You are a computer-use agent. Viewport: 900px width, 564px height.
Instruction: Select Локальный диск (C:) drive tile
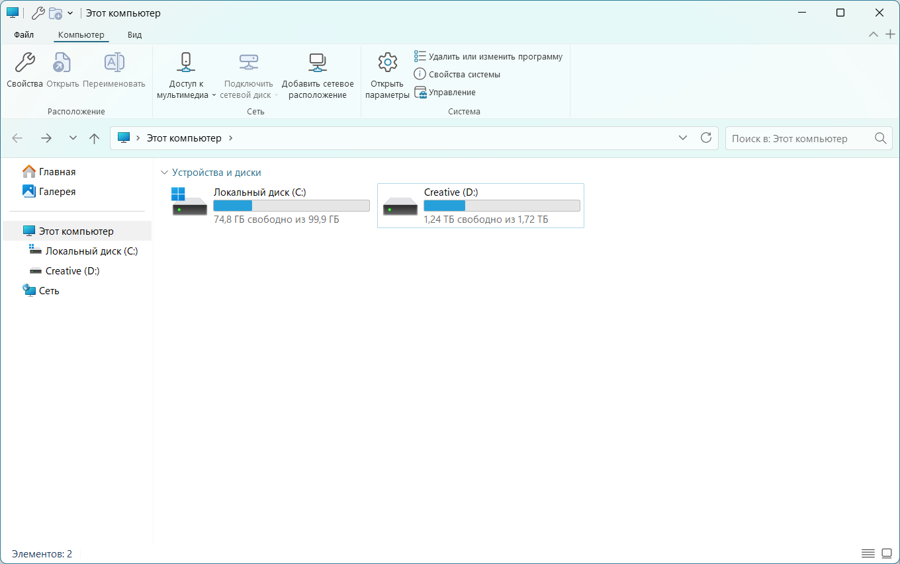pos(270,206)
